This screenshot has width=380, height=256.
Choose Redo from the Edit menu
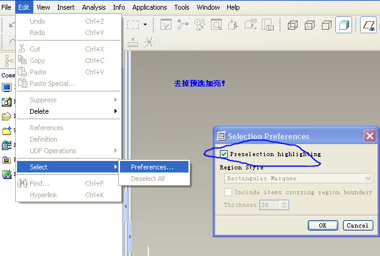(x=68, y=33)
